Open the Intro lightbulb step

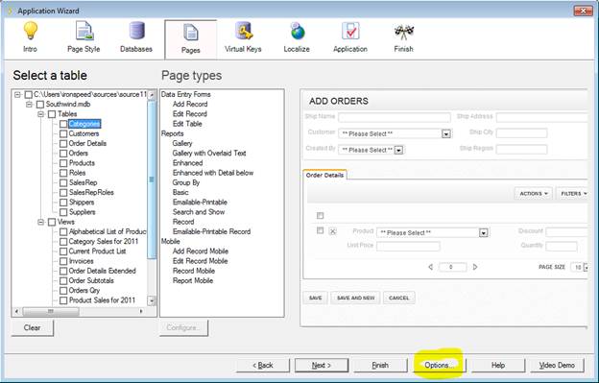tap(30, 37)
